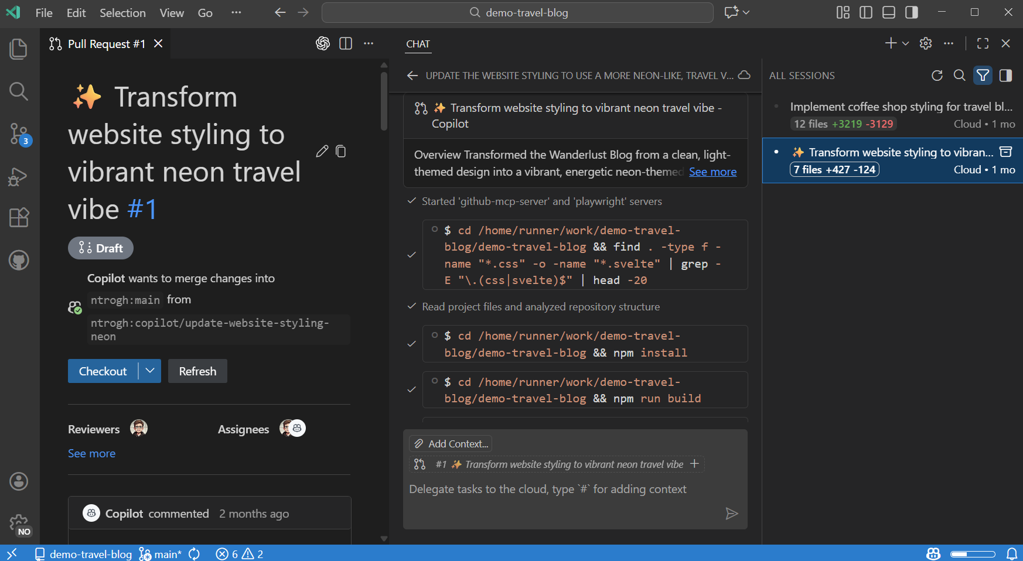Open the Source Control view showing 3 changes
The height and width of the screenshot is (561, 1023).
tap(18, 134)
